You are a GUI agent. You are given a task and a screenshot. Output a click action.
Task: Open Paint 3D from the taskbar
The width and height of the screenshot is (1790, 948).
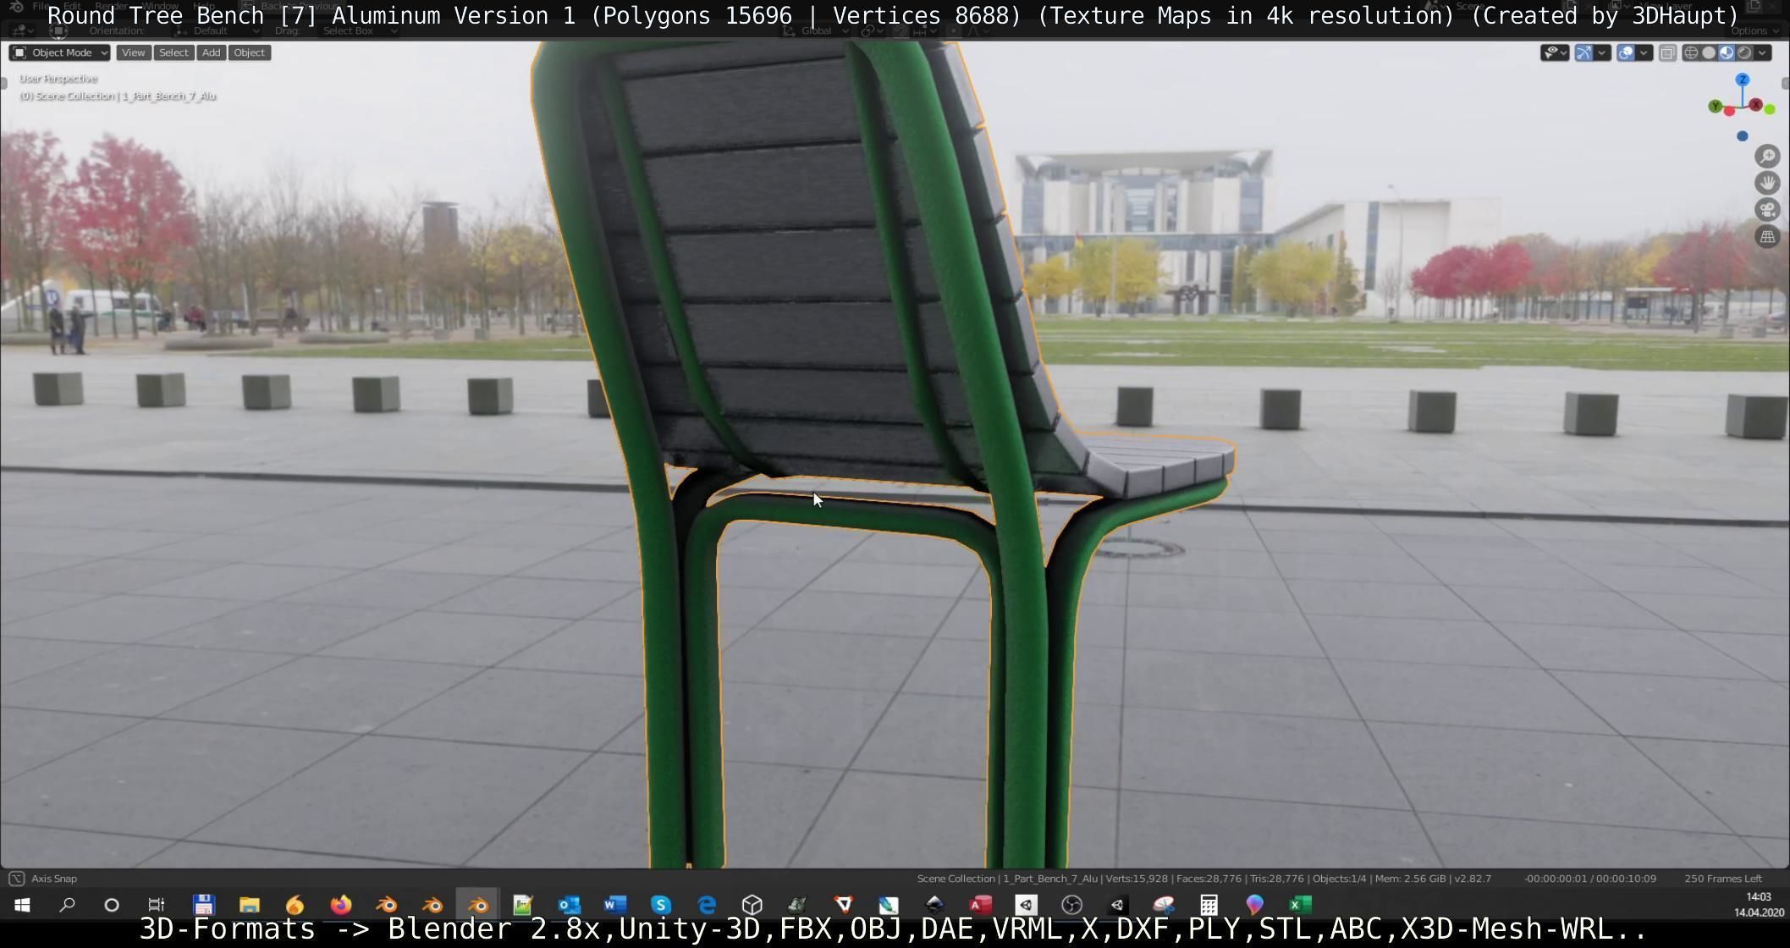tap(1254, 905)
